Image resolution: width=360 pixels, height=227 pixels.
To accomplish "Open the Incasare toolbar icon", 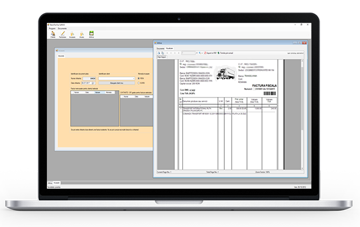I will tap(72, 34).
